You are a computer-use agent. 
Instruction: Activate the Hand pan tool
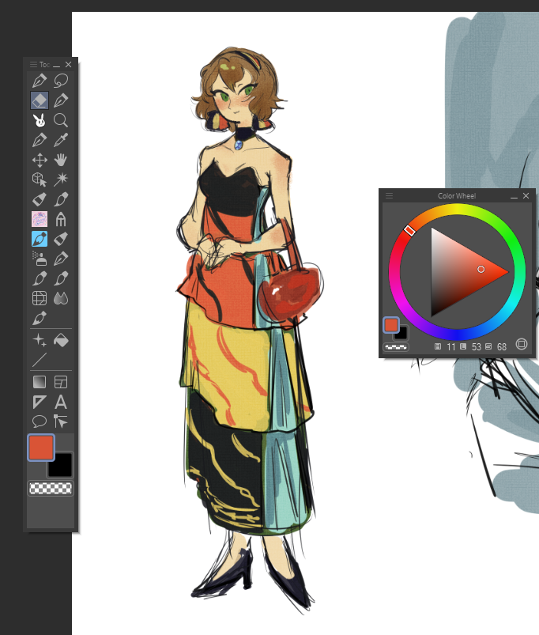coord(61,160)
